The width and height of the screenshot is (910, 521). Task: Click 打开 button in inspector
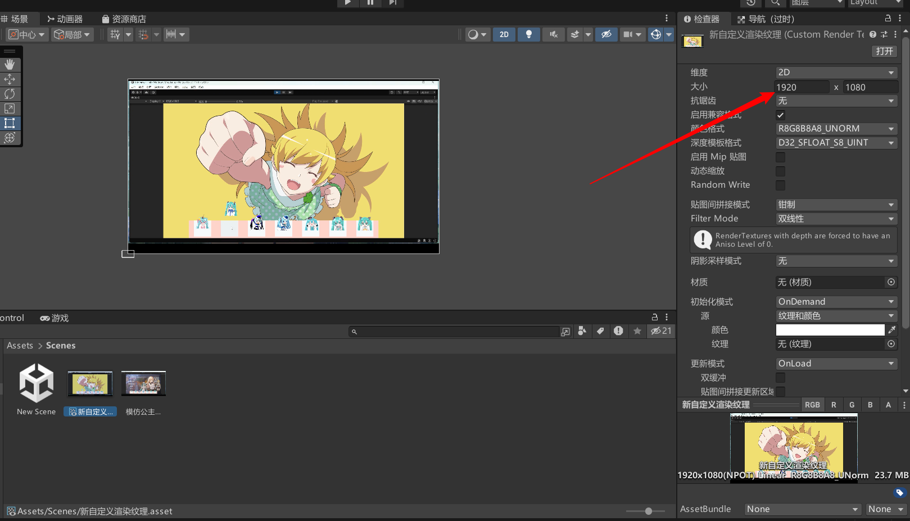tap(884, 51)
